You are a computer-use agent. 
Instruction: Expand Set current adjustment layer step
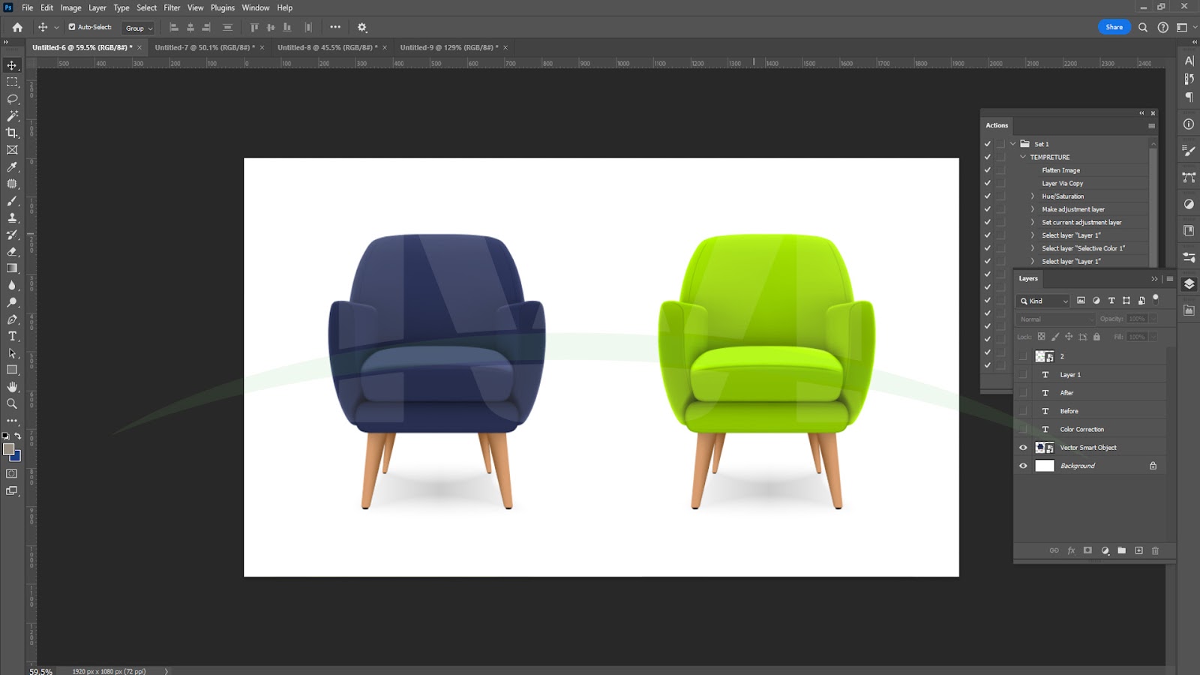(1033, 223)
